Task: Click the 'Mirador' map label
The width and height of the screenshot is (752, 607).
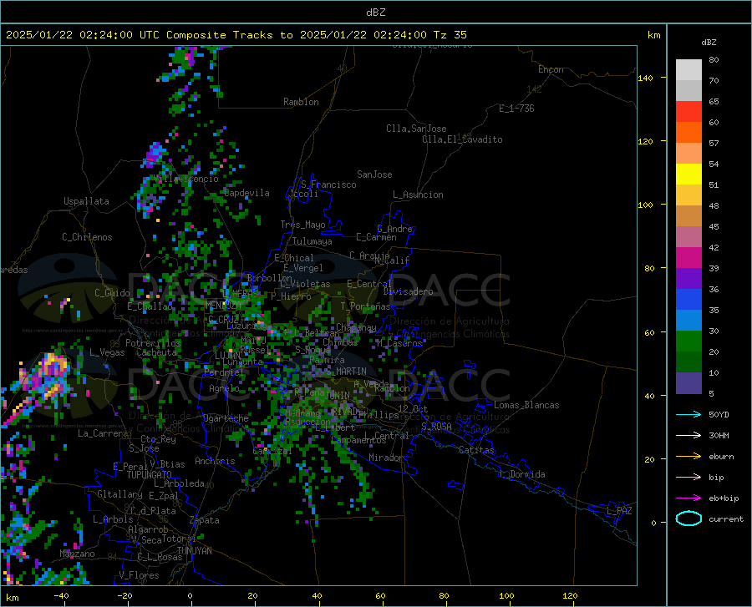Action: [385, 458]
